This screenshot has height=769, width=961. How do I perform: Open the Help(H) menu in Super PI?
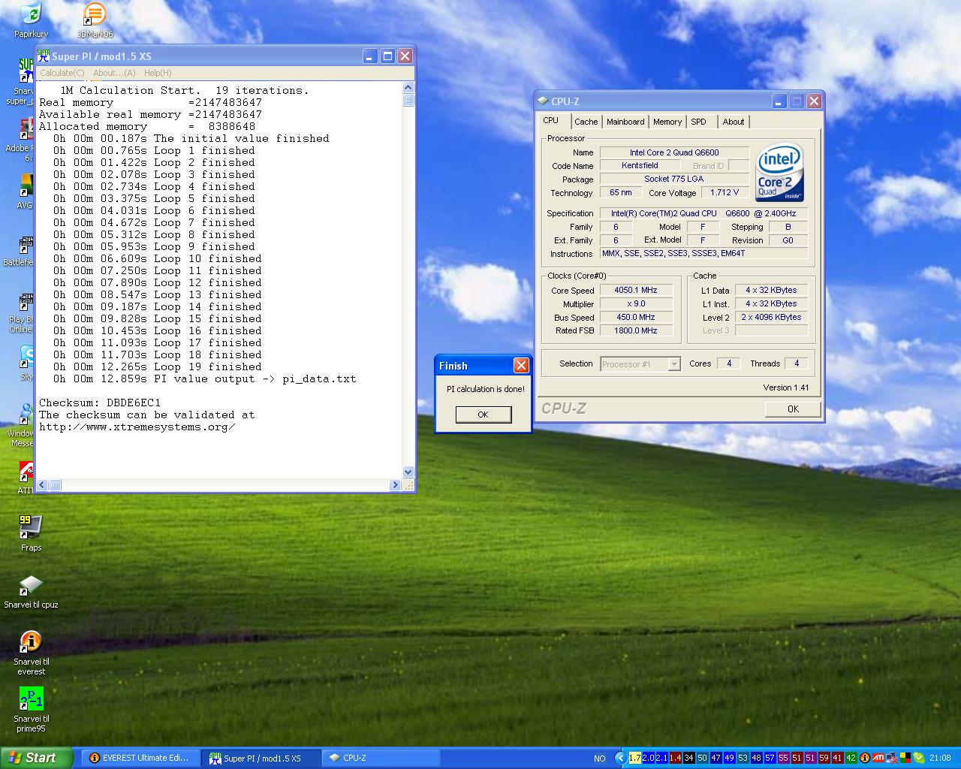pyautogui.click(x=158, y=73)
